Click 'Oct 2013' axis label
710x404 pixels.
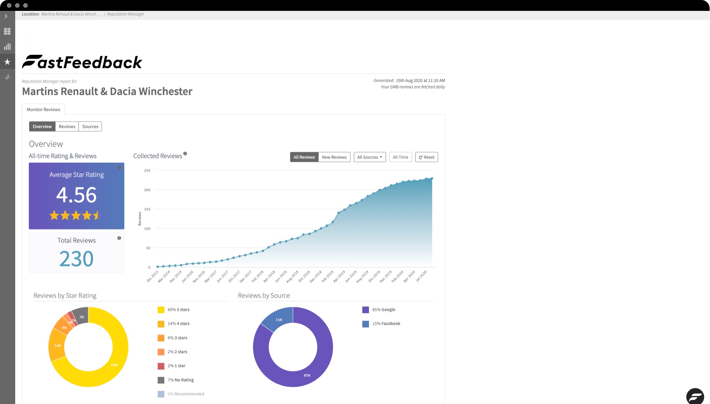[x=153, y=276]
